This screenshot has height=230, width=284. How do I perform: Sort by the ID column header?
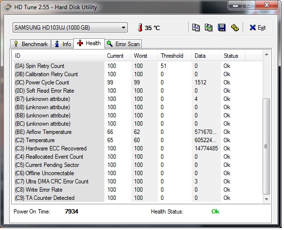(58, 56)
